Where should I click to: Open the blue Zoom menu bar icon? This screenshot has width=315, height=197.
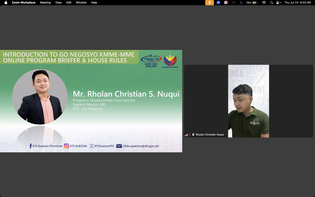point(218,2)
